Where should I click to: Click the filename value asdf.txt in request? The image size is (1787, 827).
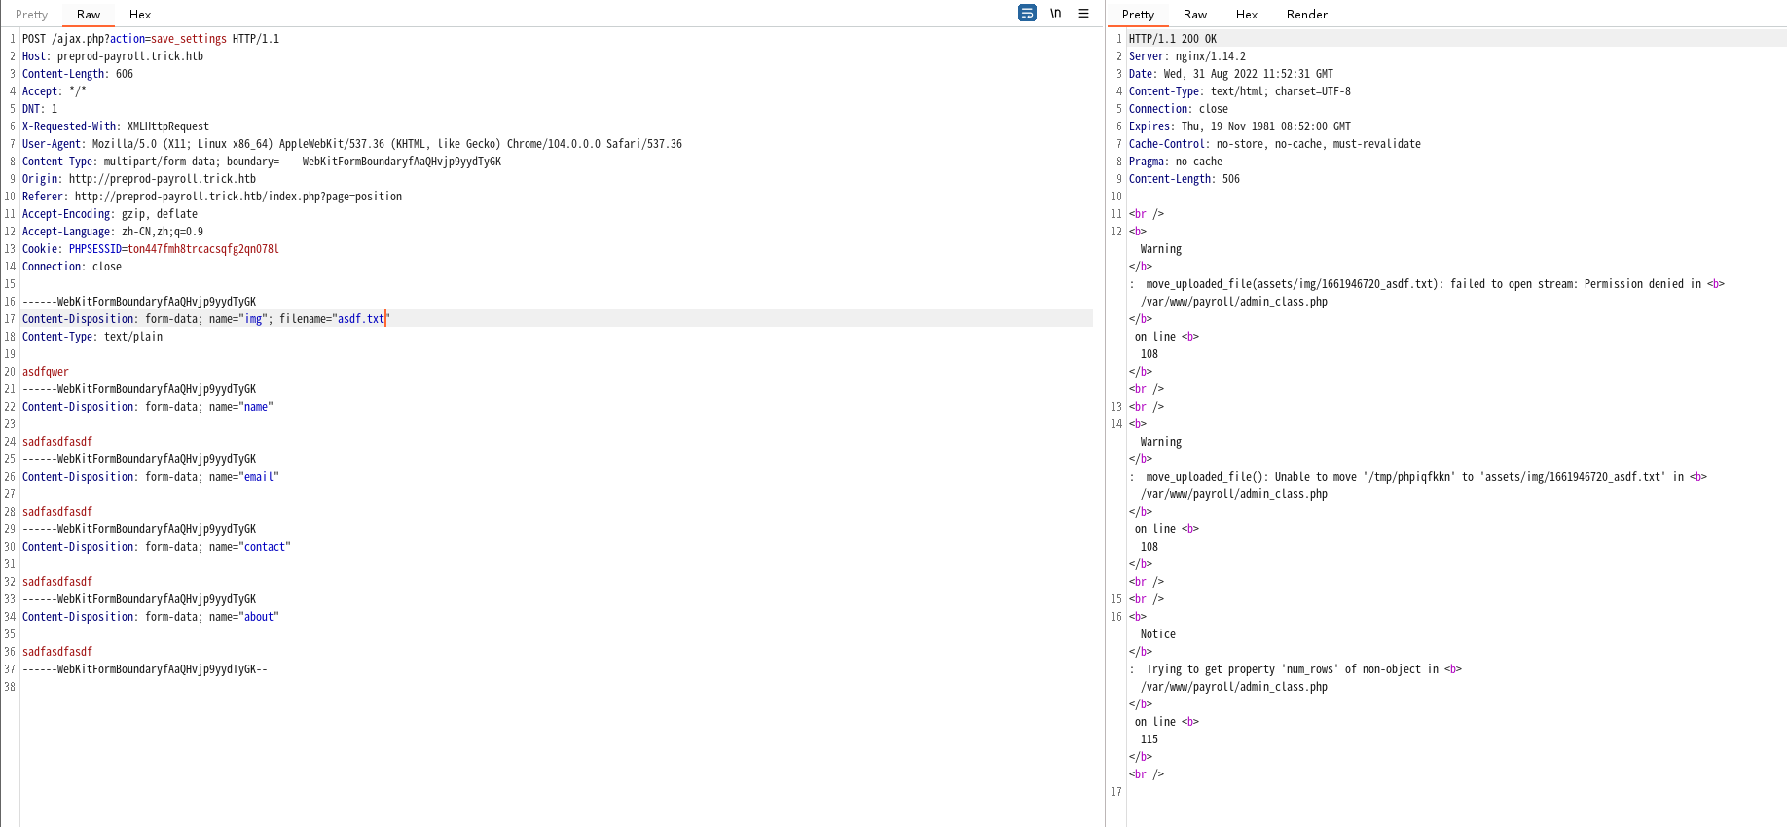pos(360,319)
